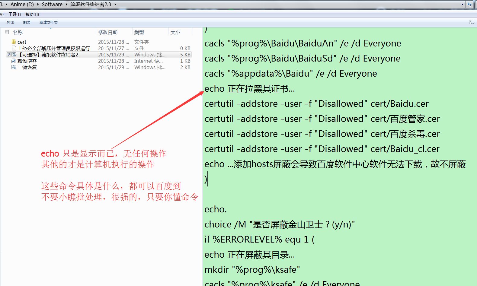The height and width of the screenshot is (286, 477).
Task: Sort by the 名称 column header
Action: tap(18, 32)
